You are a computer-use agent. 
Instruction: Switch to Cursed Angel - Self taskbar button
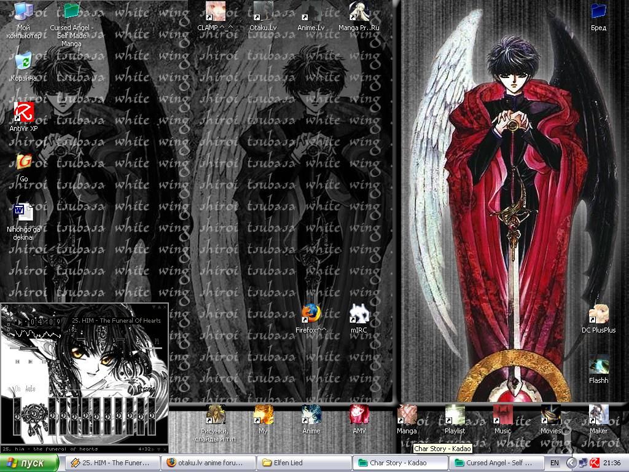(x=496, y=463)
